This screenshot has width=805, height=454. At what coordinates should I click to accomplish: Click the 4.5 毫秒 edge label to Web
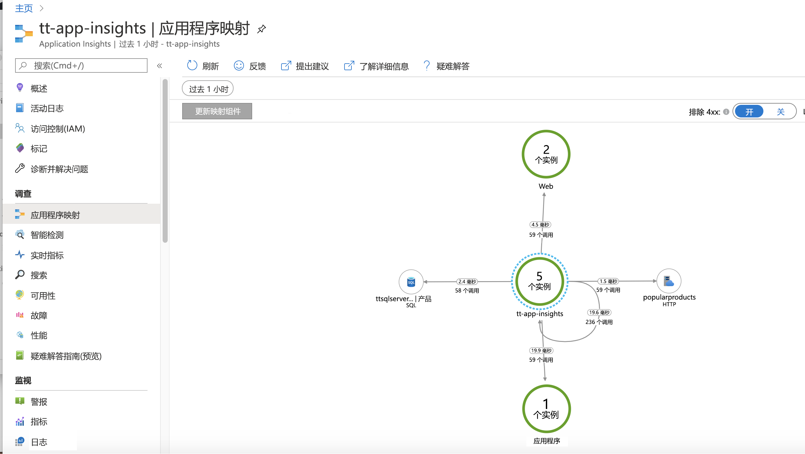pyautogui.click(x=540, y=224)
